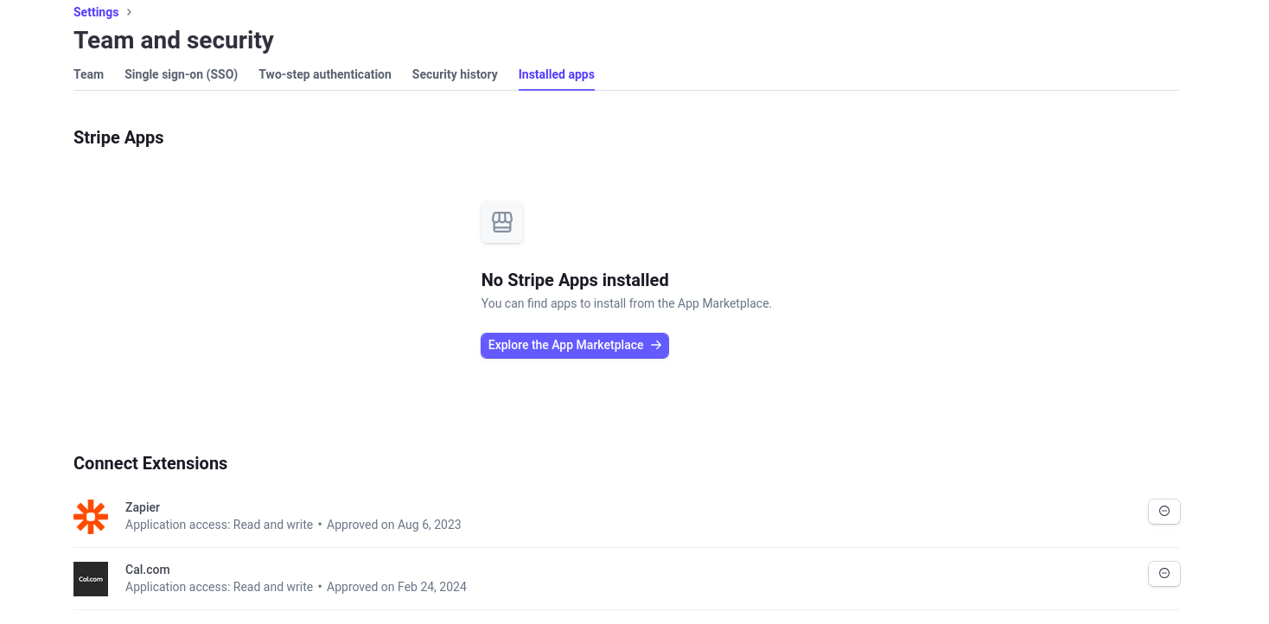Click the Zapier extension name
Viewport: 1269px width, 624px height.
pyautogui.click(x=143, y=507)
